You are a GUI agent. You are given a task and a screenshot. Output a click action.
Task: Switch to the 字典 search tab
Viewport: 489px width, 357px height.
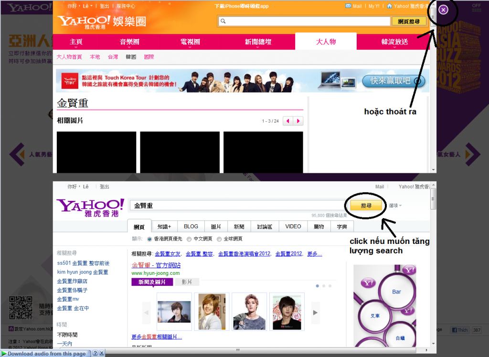click(x=342, y=227)
